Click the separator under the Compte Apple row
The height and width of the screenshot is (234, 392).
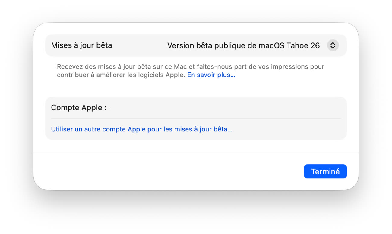196,118
